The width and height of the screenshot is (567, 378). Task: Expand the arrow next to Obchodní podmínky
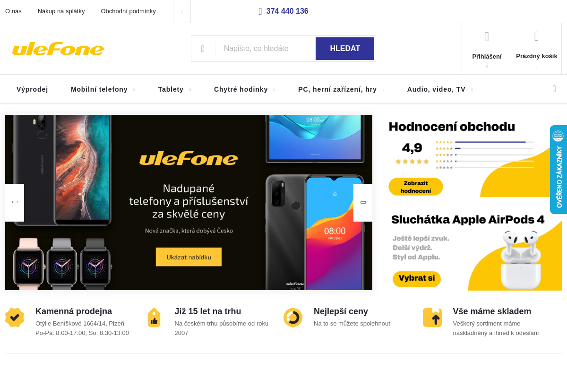[x=182, y=11]
